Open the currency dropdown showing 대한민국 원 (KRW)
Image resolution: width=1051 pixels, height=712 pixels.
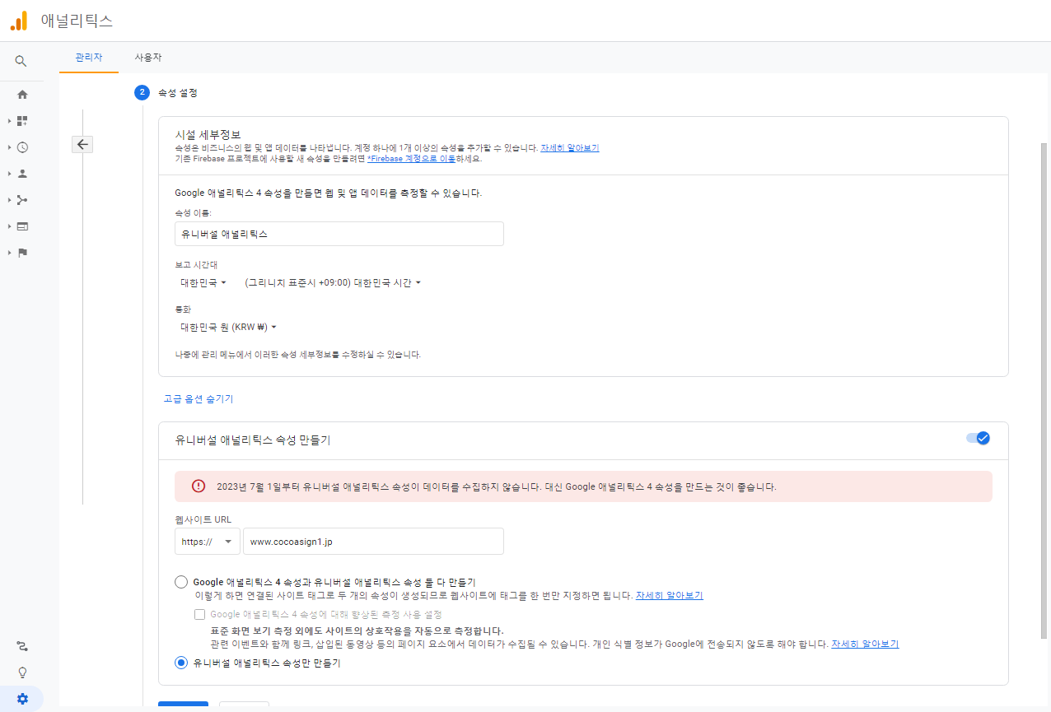pyautogui.click(x=227, y=327)
